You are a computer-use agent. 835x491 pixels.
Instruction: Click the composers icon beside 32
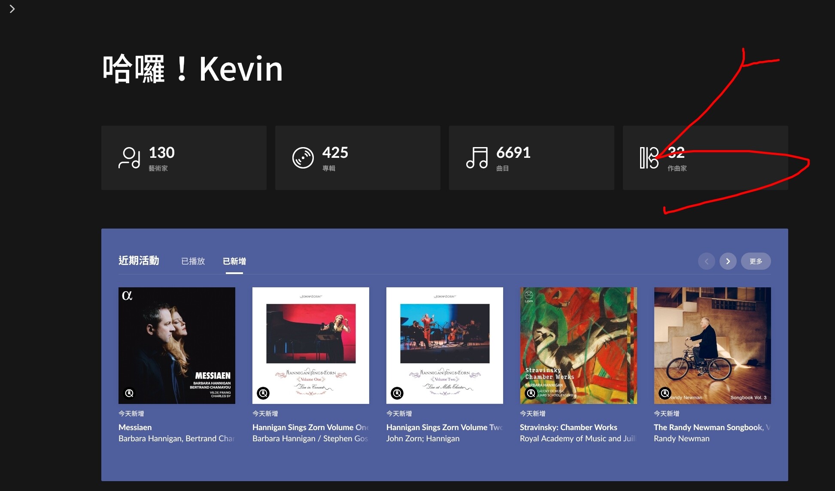tap(649, 158)
